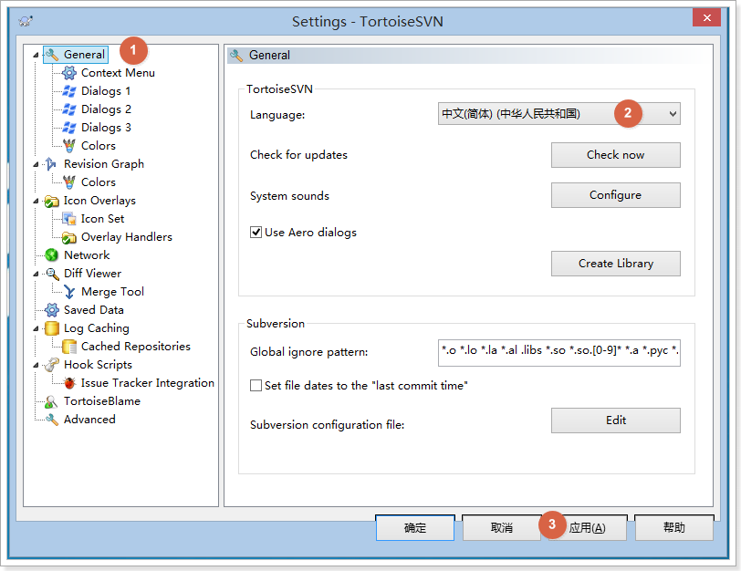
Task: Click the Advanced wrench icon
Action: point(51,420)
